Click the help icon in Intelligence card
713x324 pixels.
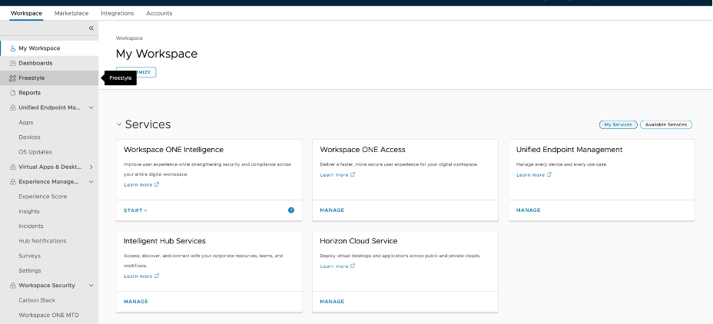[x=291, y=210]
